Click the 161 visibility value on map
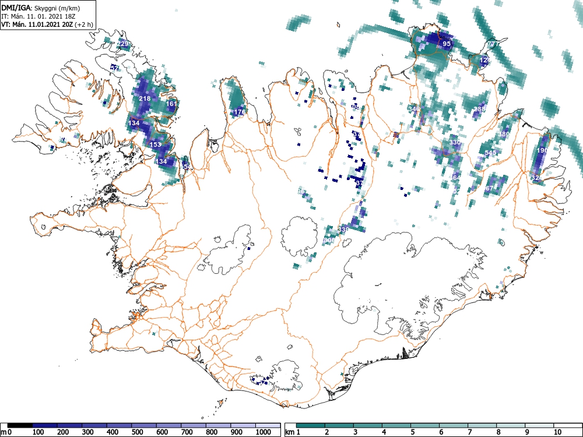 tap(171, 104)
